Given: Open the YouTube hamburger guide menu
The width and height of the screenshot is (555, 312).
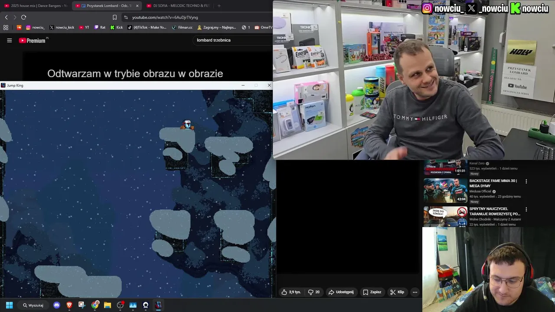Looking at the screenshot, I should (9, 40).
